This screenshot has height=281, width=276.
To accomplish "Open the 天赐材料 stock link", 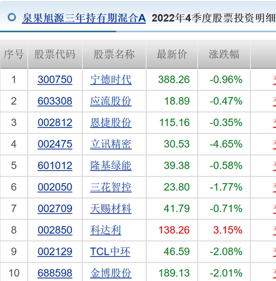I will (x=111, y=209).
